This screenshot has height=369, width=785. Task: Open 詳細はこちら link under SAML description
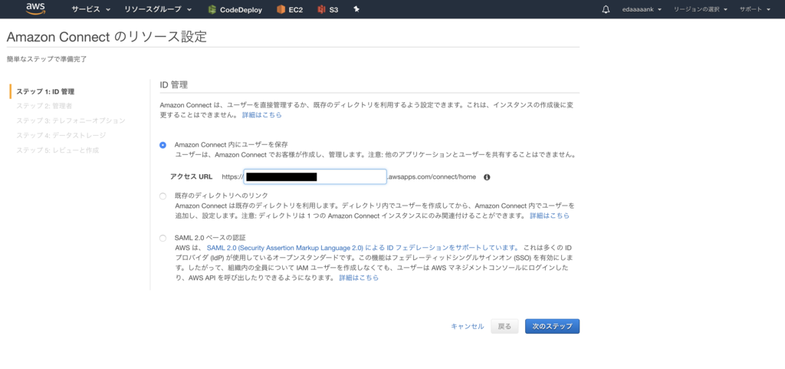coord(359,278)
